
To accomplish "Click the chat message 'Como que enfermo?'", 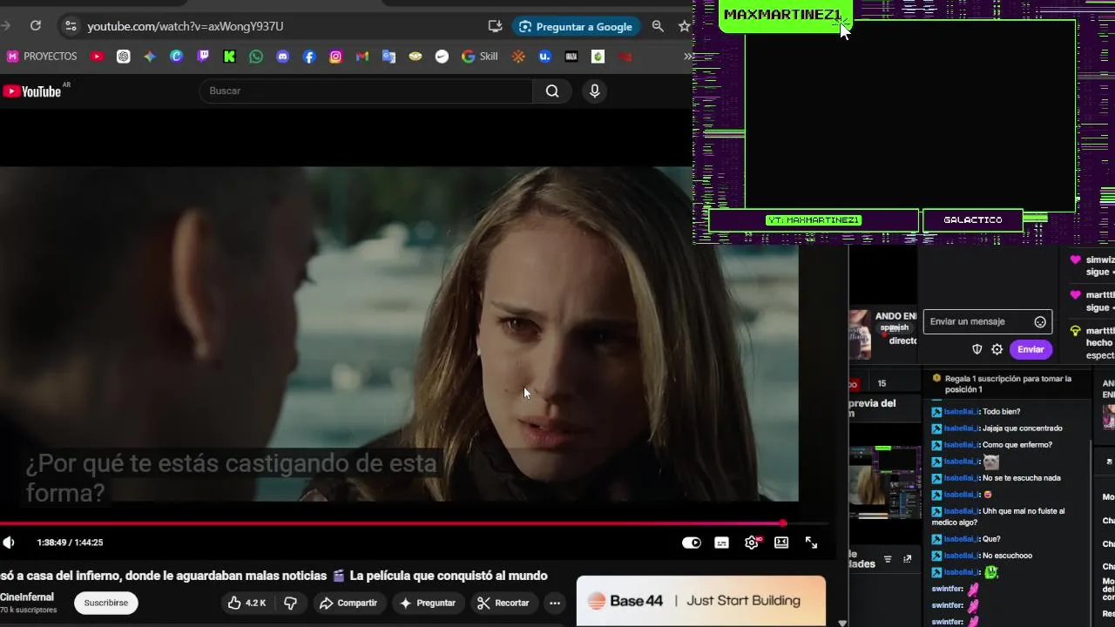I will pos(1017,445).
